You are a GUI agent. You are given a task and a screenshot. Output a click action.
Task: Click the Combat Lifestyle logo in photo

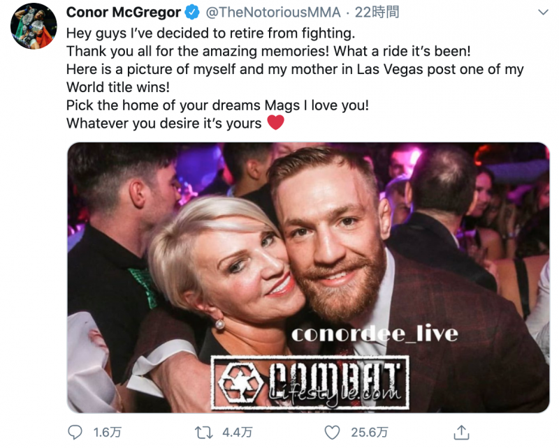click(310, 383)
